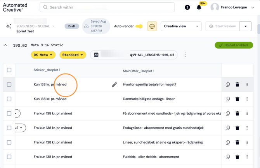The image size is (260, 168).
Task: Delete the 'Få abonnement med sundheds' row
Action: click(x=237, y=113)
